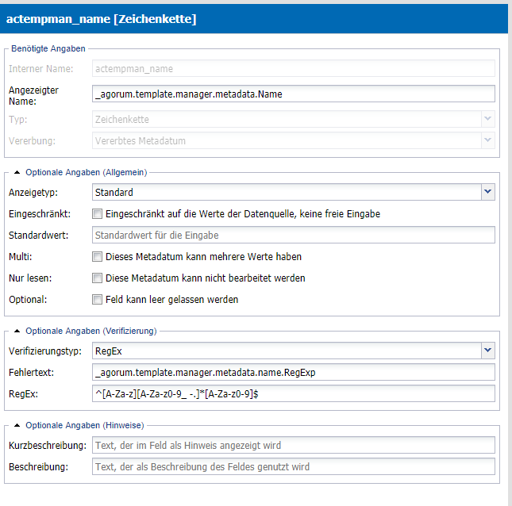
Task: Tick the Optional field checkbox
Action: 97,299
